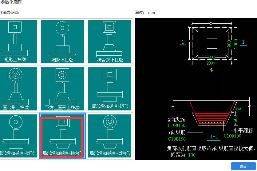
Task: Edit the vertical 800 dimension value
Action: click(229, 44)
